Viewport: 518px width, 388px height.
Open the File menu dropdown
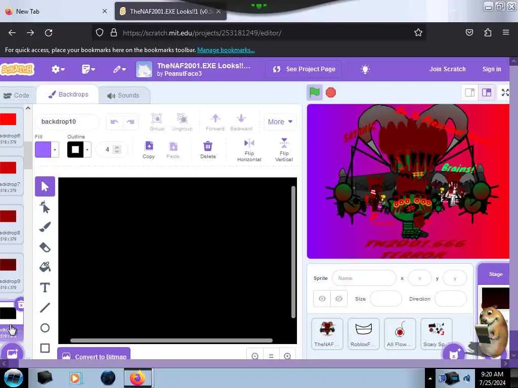(88, 69)
